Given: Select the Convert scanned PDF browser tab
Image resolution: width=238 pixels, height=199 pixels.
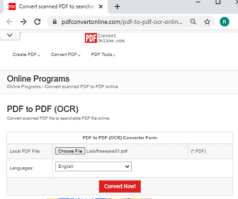Looking at the screenshot, I should [56, 7].
